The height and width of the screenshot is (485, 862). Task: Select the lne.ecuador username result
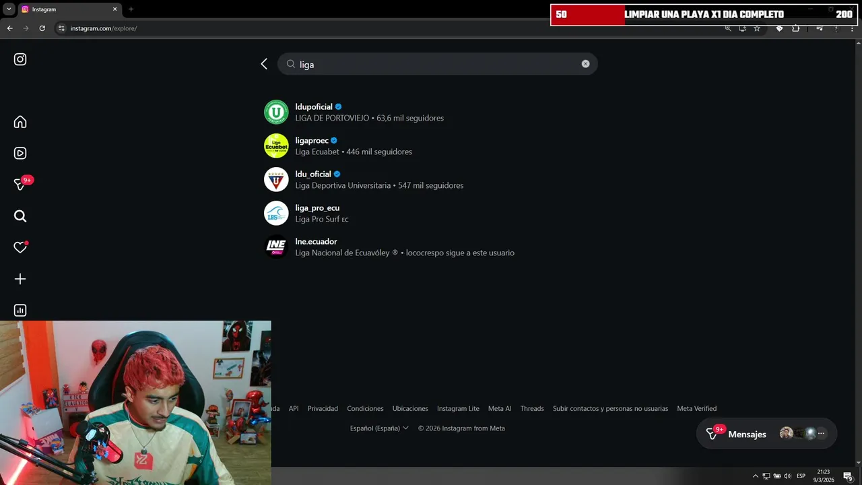pos(316,241)
